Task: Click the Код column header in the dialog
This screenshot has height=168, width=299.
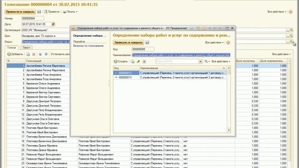Action: coord(126,68)
